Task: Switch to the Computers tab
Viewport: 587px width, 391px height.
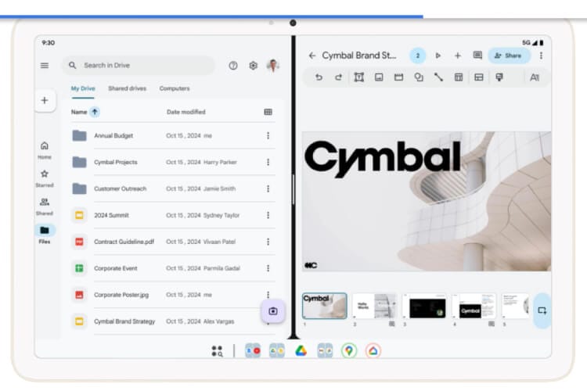Action: click(x=175, y=88)
